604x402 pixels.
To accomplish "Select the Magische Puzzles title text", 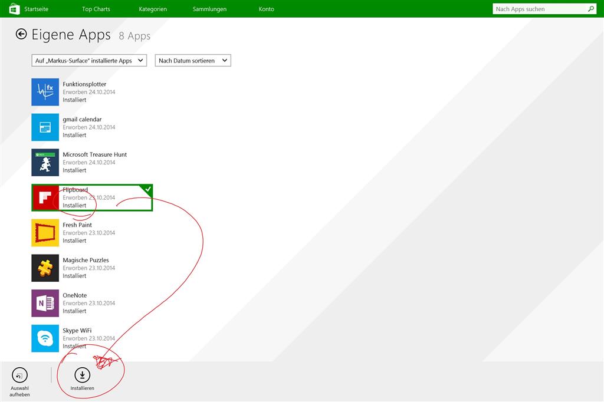I will (86, 260).
